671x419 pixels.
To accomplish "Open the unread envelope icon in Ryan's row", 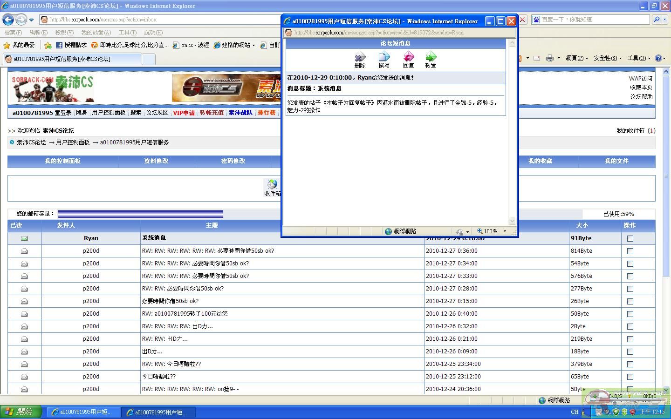I will pyautogui.click(x=24, y=238).
